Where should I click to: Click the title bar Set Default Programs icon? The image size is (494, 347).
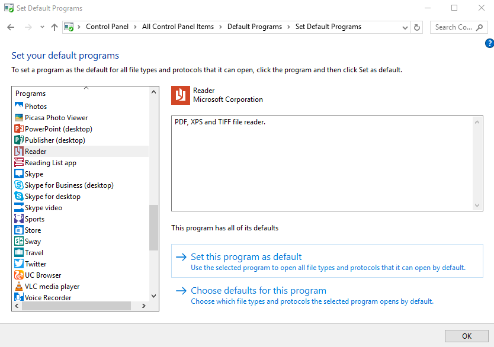pos(9,8)
